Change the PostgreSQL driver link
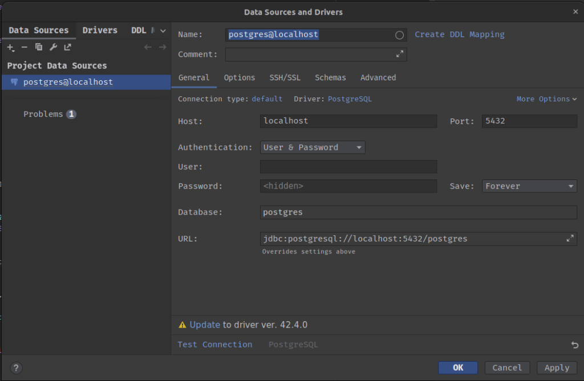Image resolution: width=584 pixels, height=381 pixels. [x=350, y=99]
